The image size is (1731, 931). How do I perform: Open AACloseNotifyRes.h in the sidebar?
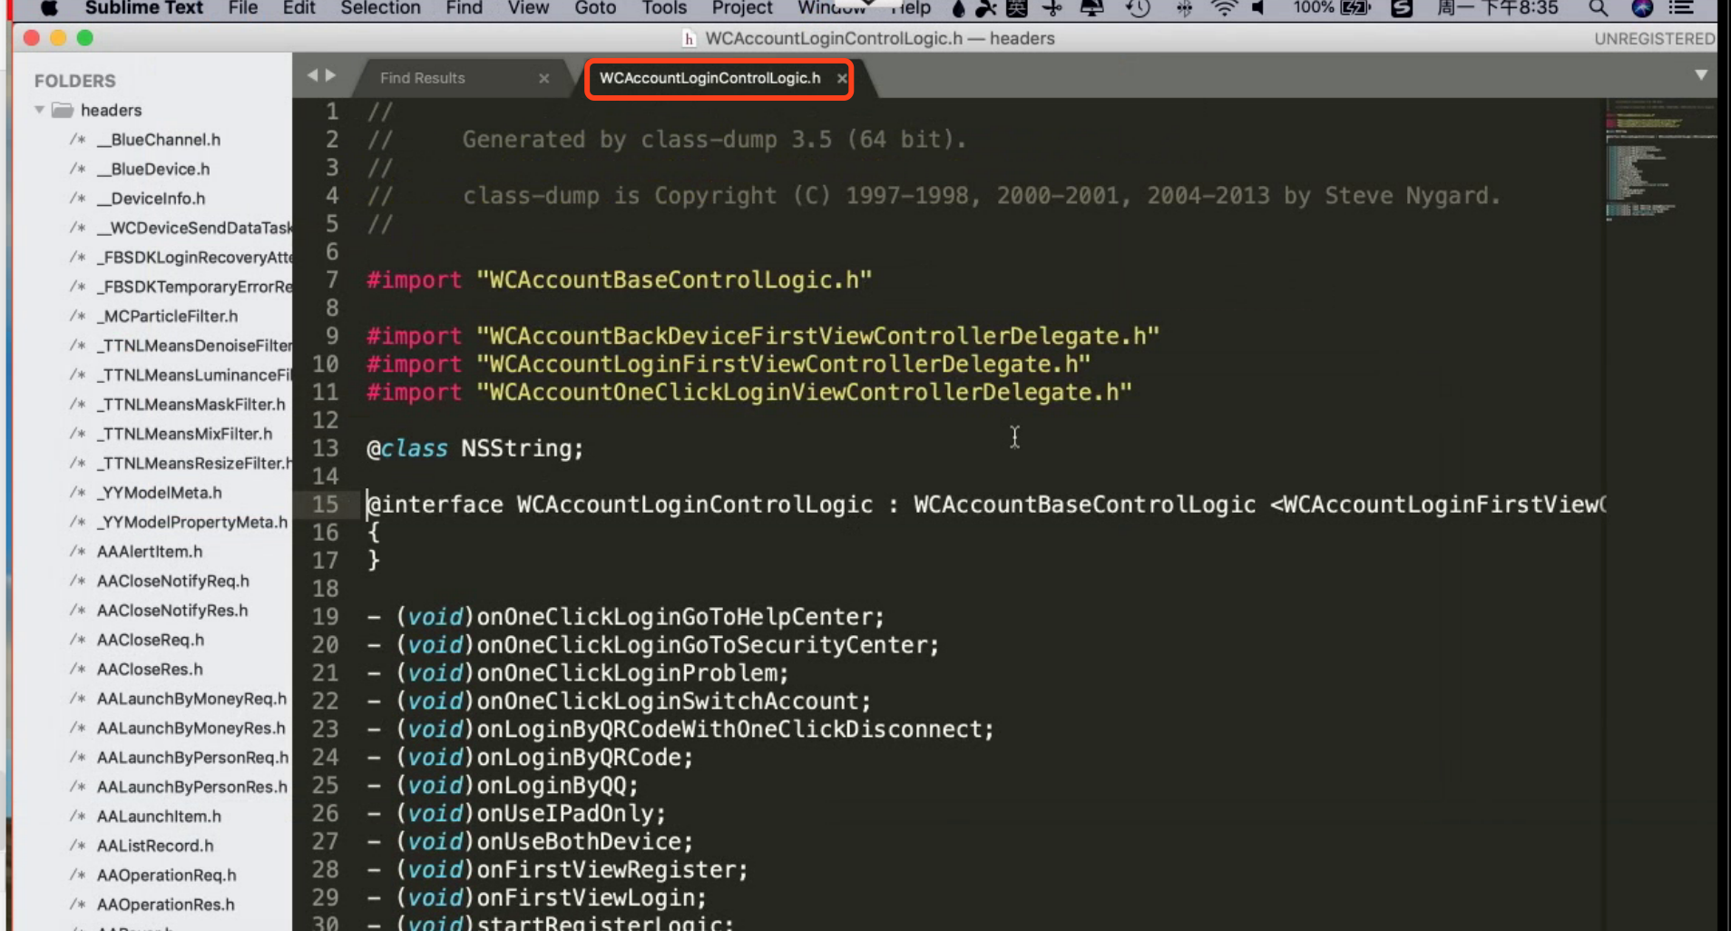pos(172,611)
